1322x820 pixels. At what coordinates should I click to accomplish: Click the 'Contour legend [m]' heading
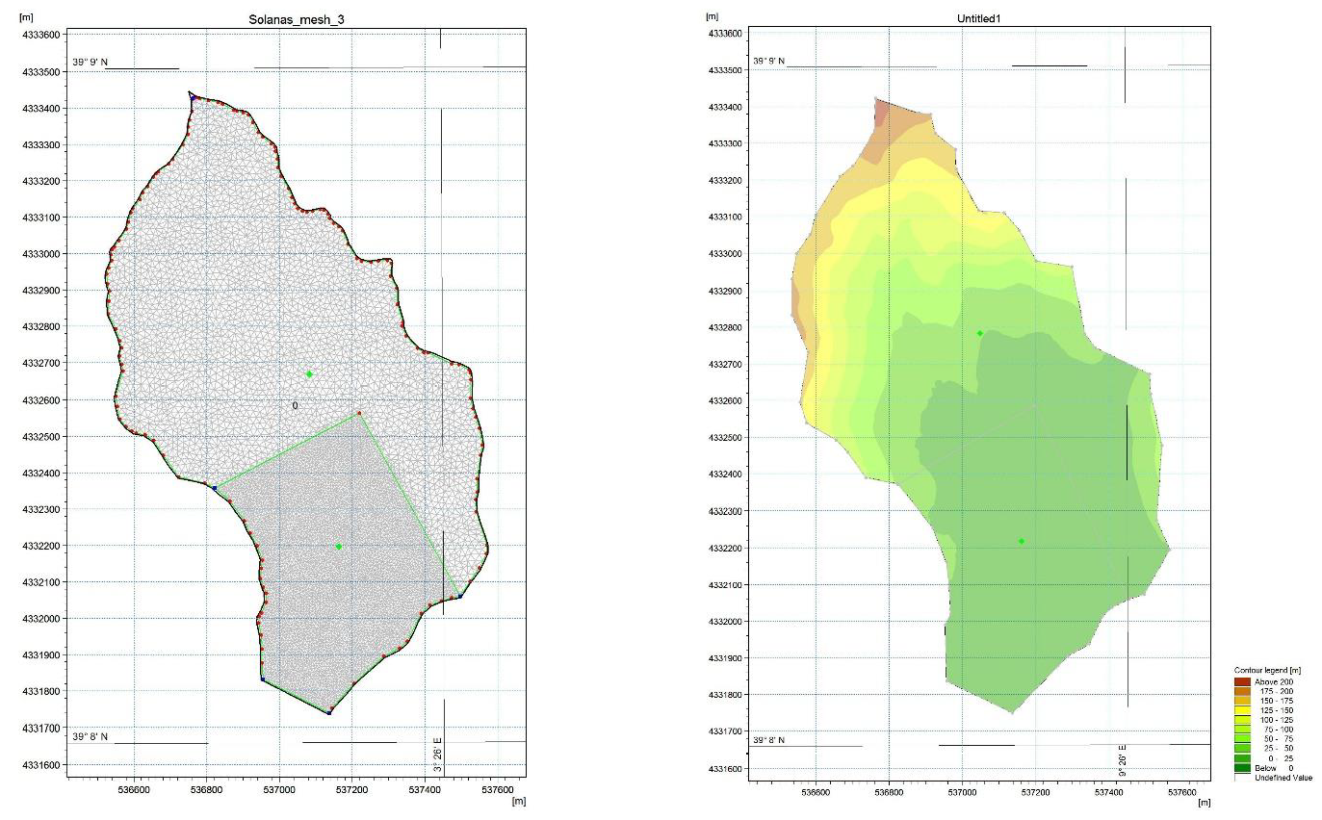pyautogui.click(x=1266, y=669)
